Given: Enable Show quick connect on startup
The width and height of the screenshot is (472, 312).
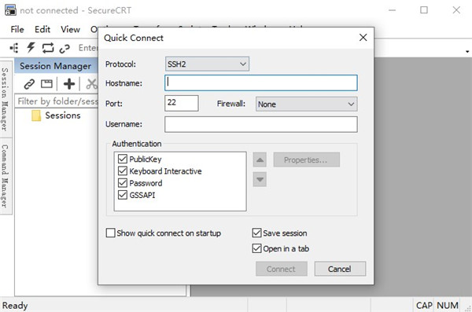Looking at the screenshot, I should [110, 233].
